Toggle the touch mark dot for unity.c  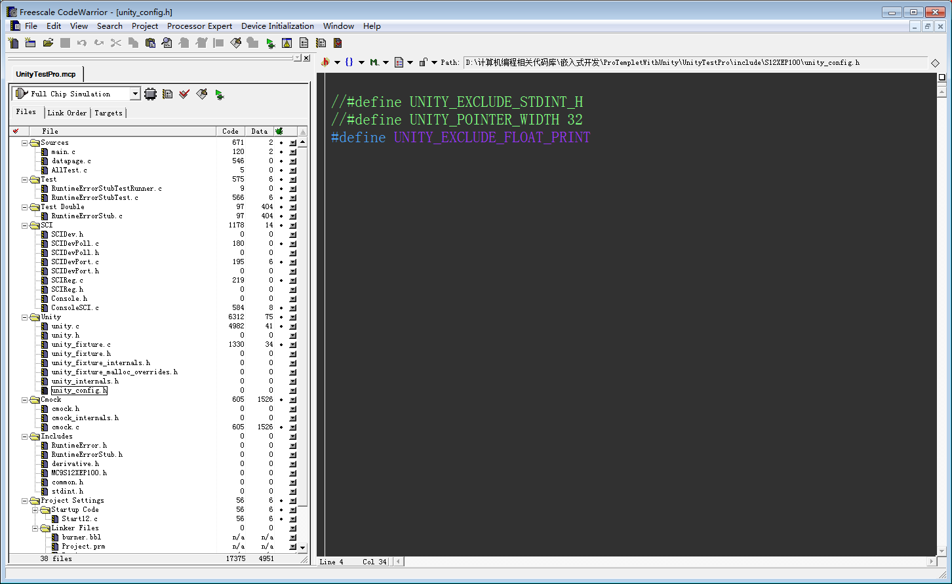(281, 326)
